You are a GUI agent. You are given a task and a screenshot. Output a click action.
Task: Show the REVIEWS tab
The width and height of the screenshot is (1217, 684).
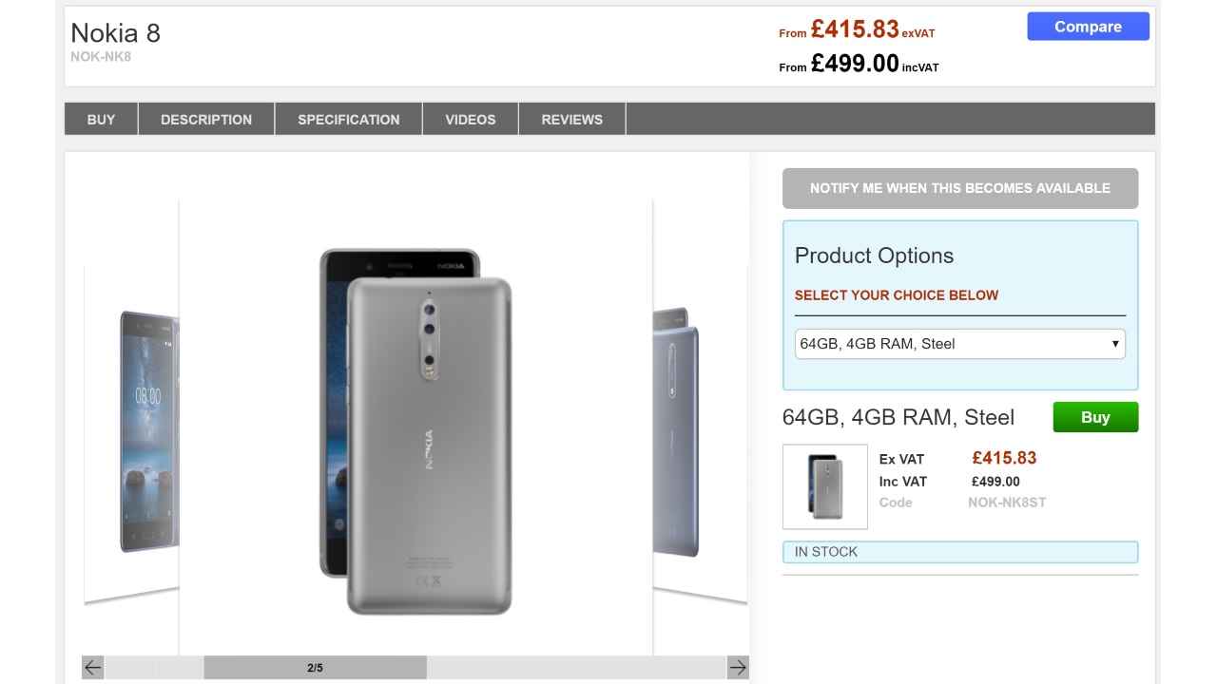point(572,120)
